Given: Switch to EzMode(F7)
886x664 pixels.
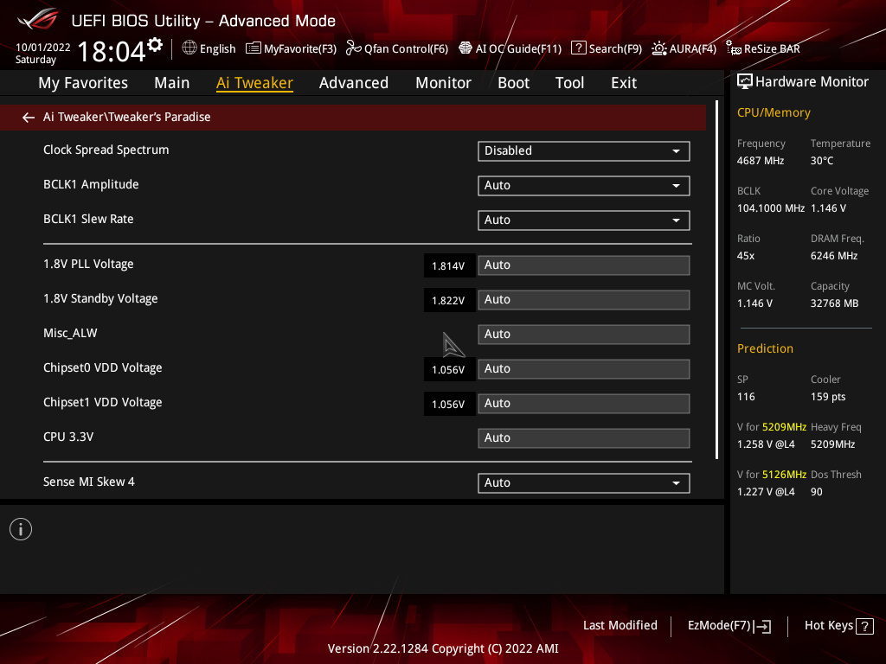Looking at the screenshot, I should [x=729, y=626].
